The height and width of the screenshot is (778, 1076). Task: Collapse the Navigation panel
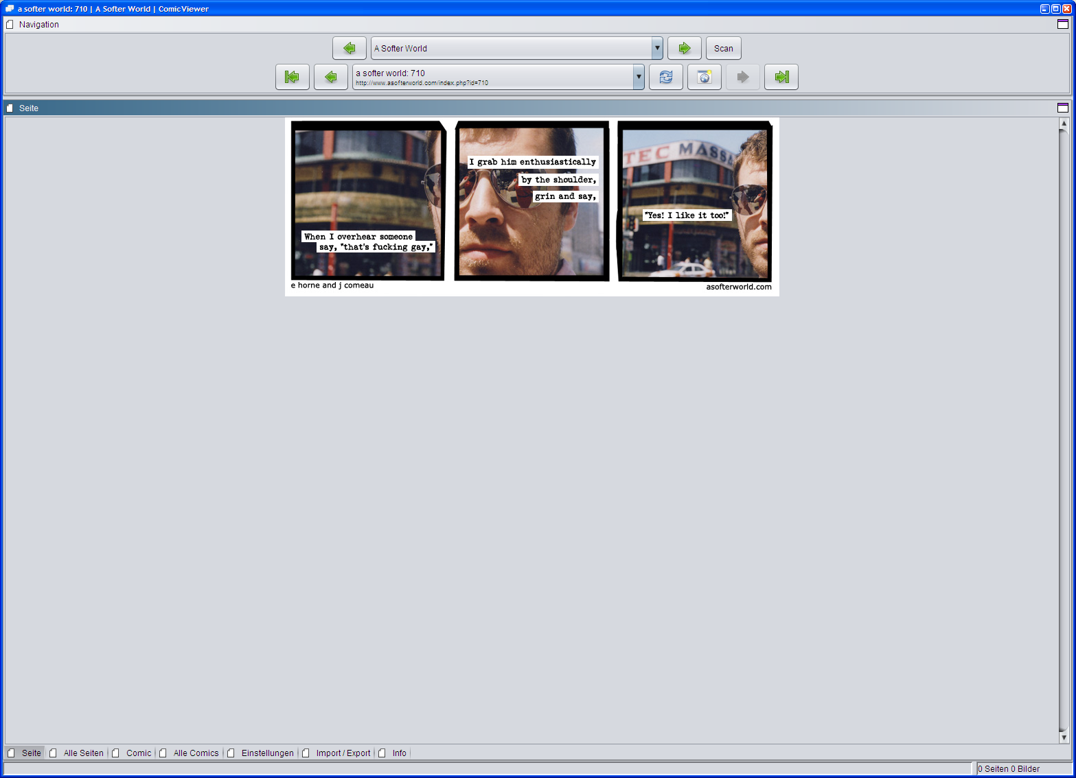click(1064, 24)
